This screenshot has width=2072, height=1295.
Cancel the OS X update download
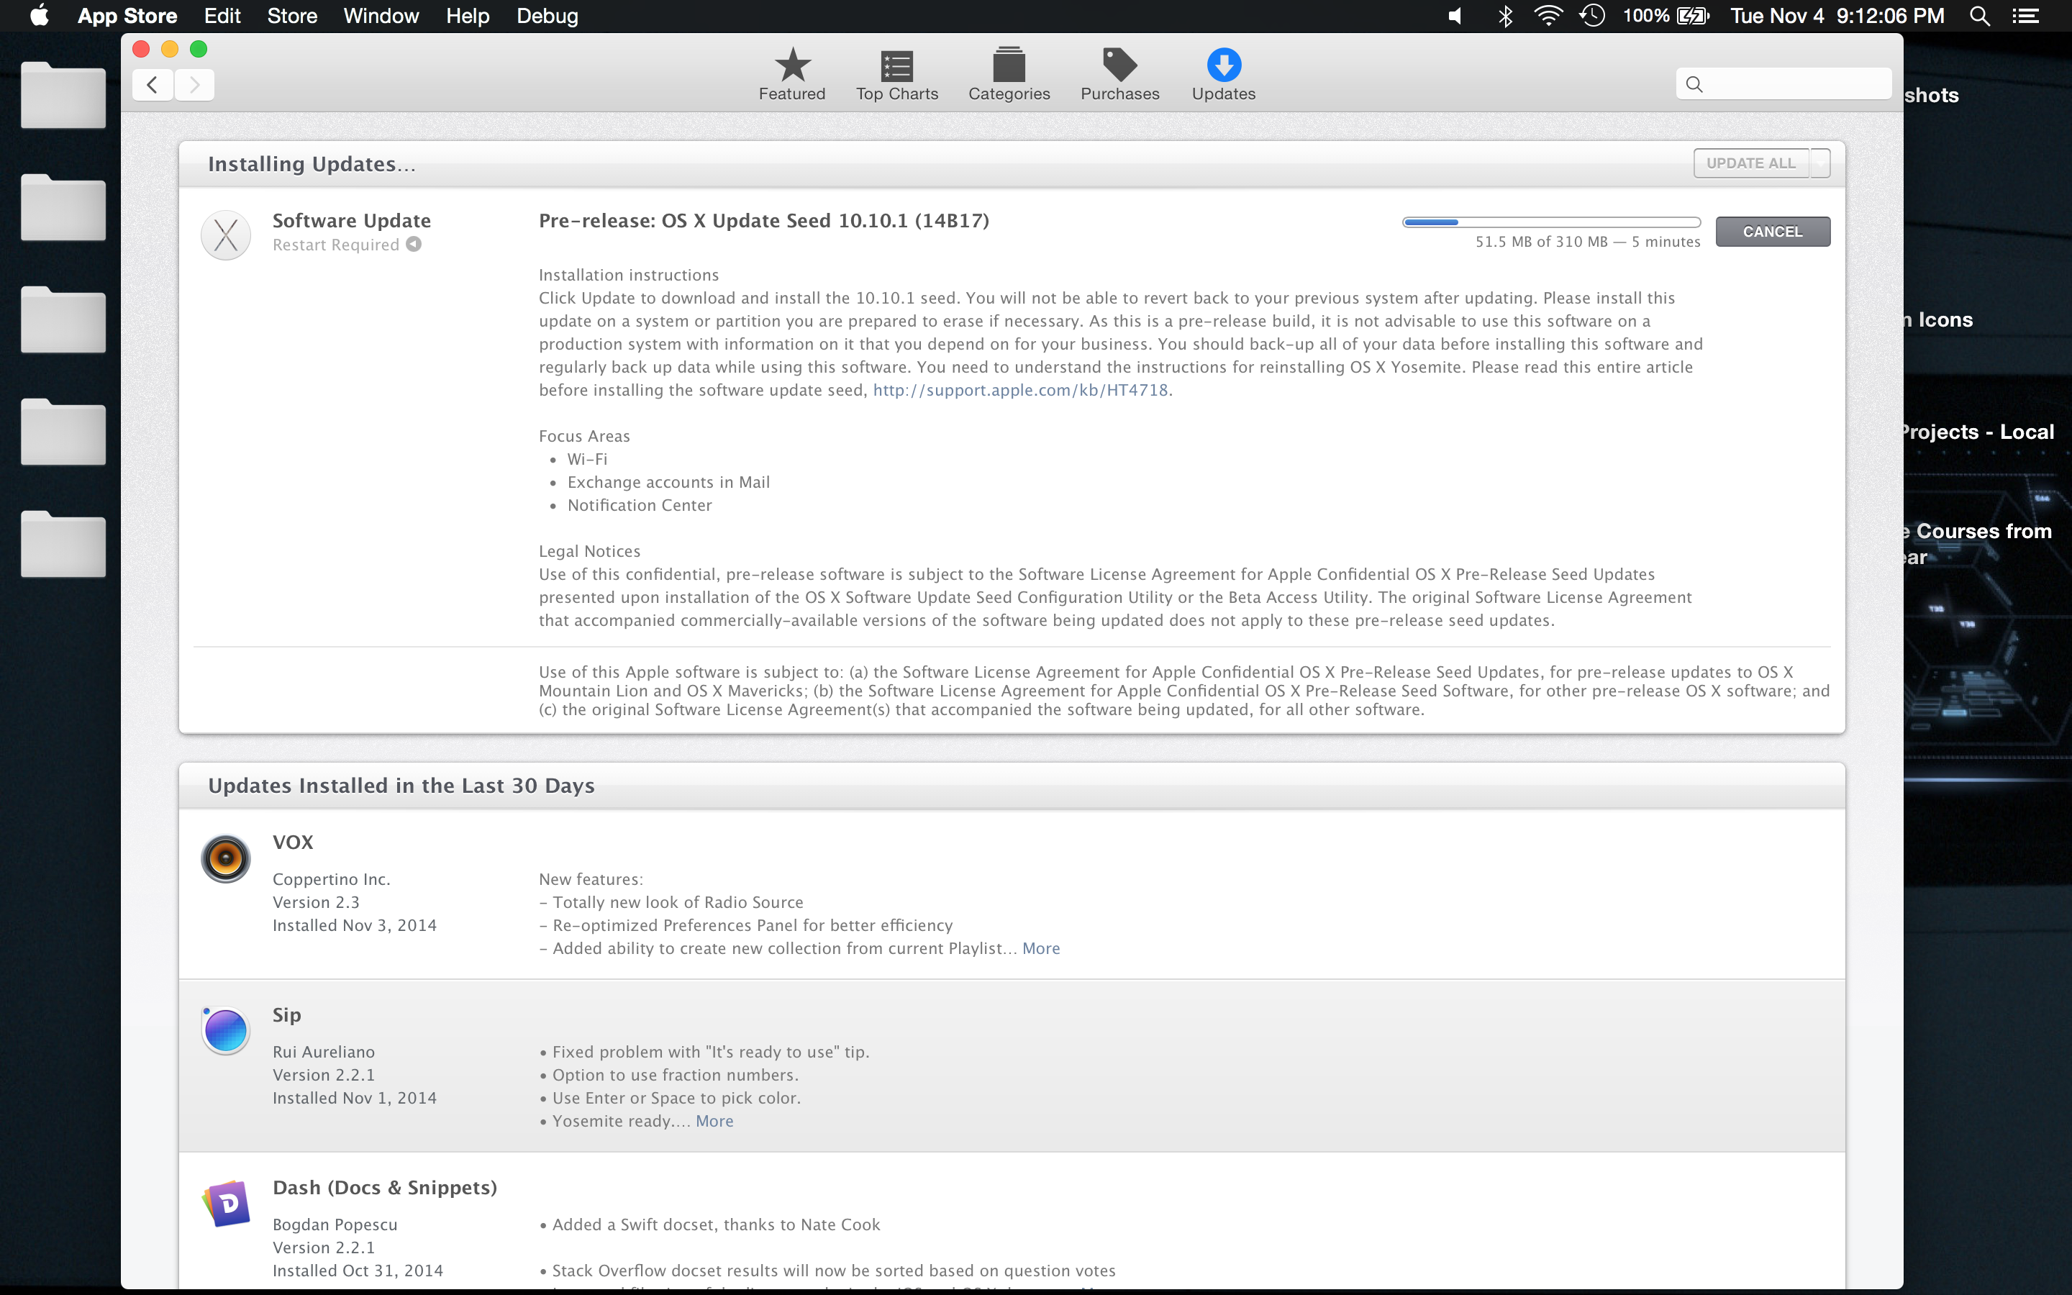pos(1772,231)
